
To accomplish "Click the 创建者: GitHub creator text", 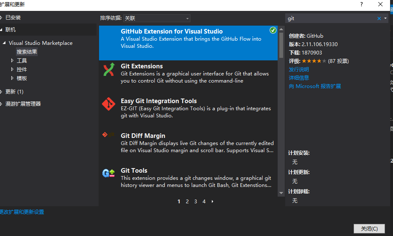I will coord(306,36).
